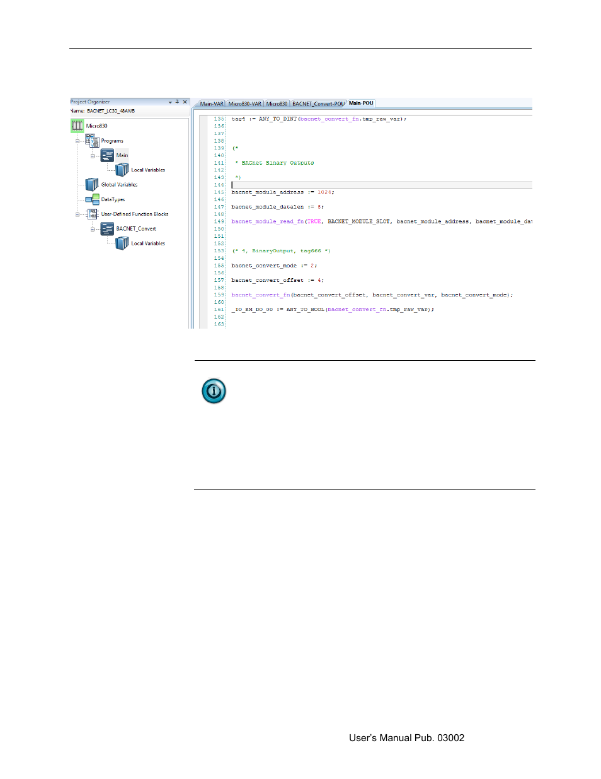This screenshot has height=779, width=601.
Task: Click the Project Organizer panel title
Action: coord(90,102)
